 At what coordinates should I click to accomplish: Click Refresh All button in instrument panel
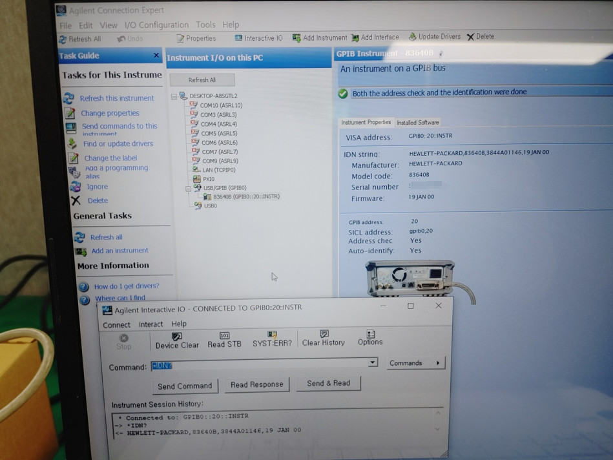202,80
